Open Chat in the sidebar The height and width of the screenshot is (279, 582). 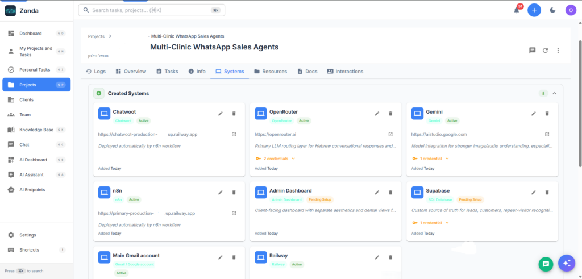pos(36,145)
